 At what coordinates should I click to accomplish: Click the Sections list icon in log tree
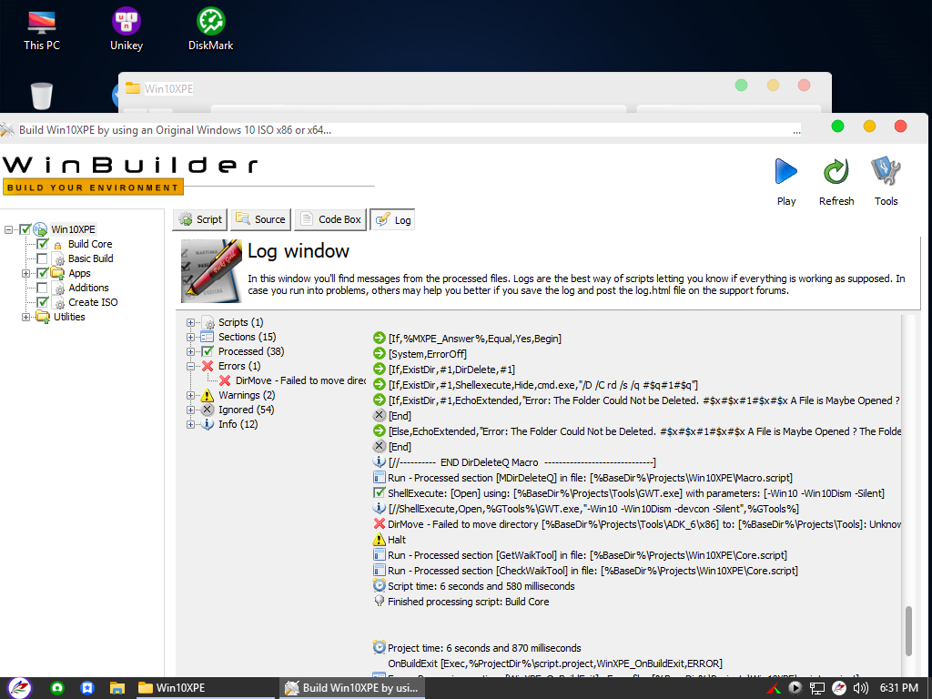coord(208,337)
